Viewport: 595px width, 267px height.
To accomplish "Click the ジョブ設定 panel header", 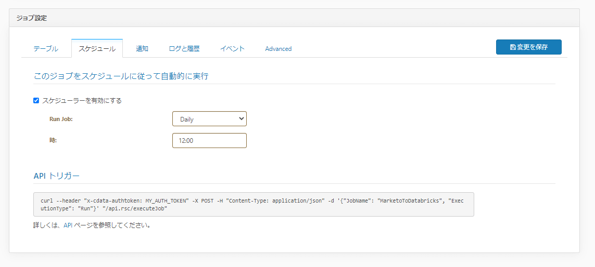I will click(31, 18).
